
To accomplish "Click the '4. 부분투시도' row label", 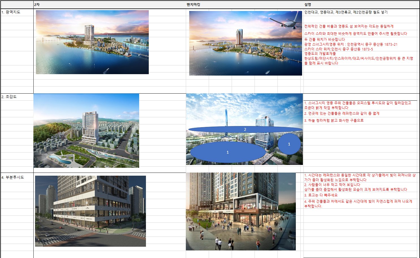I will point(13,177).
